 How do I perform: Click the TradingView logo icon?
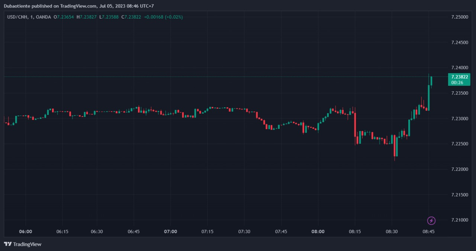tap(7, 244)
